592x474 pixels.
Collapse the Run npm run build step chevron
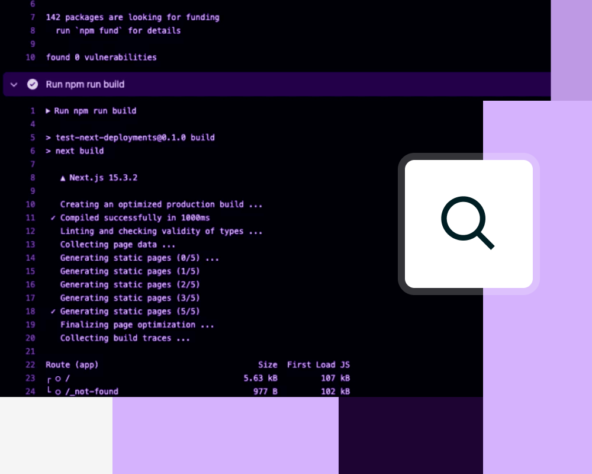click(14, 85)
